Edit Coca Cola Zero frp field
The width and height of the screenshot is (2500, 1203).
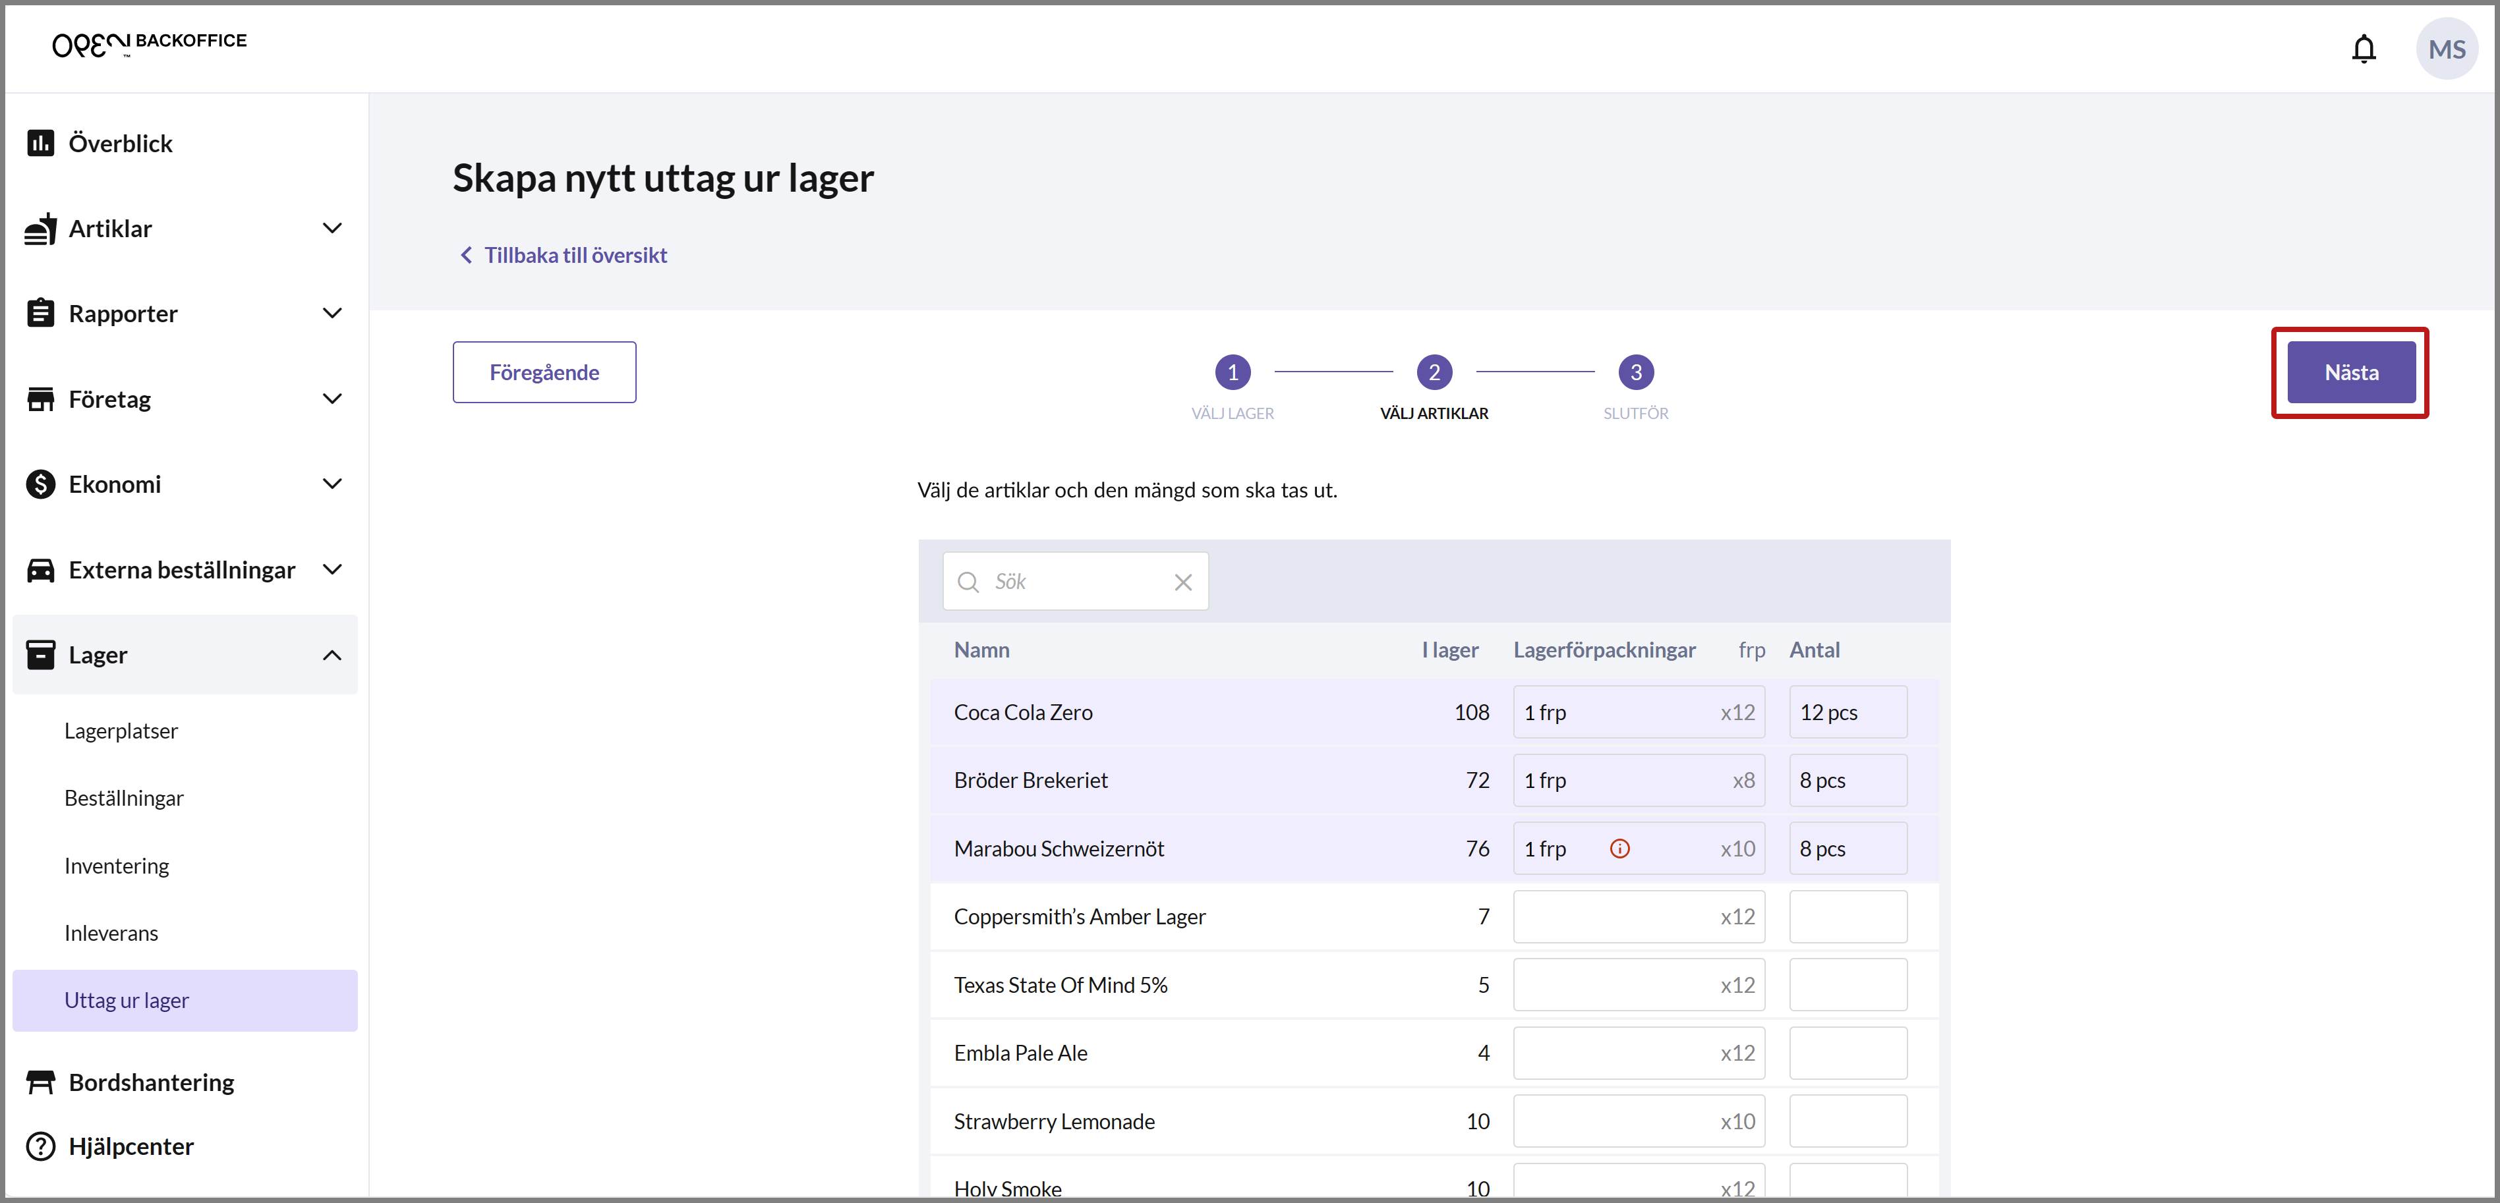(1638, 713)
